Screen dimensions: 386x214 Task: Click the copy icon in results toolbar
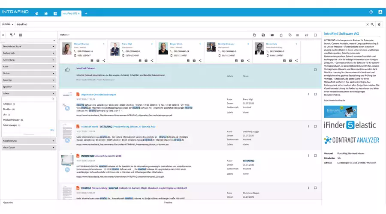[254, 35]
